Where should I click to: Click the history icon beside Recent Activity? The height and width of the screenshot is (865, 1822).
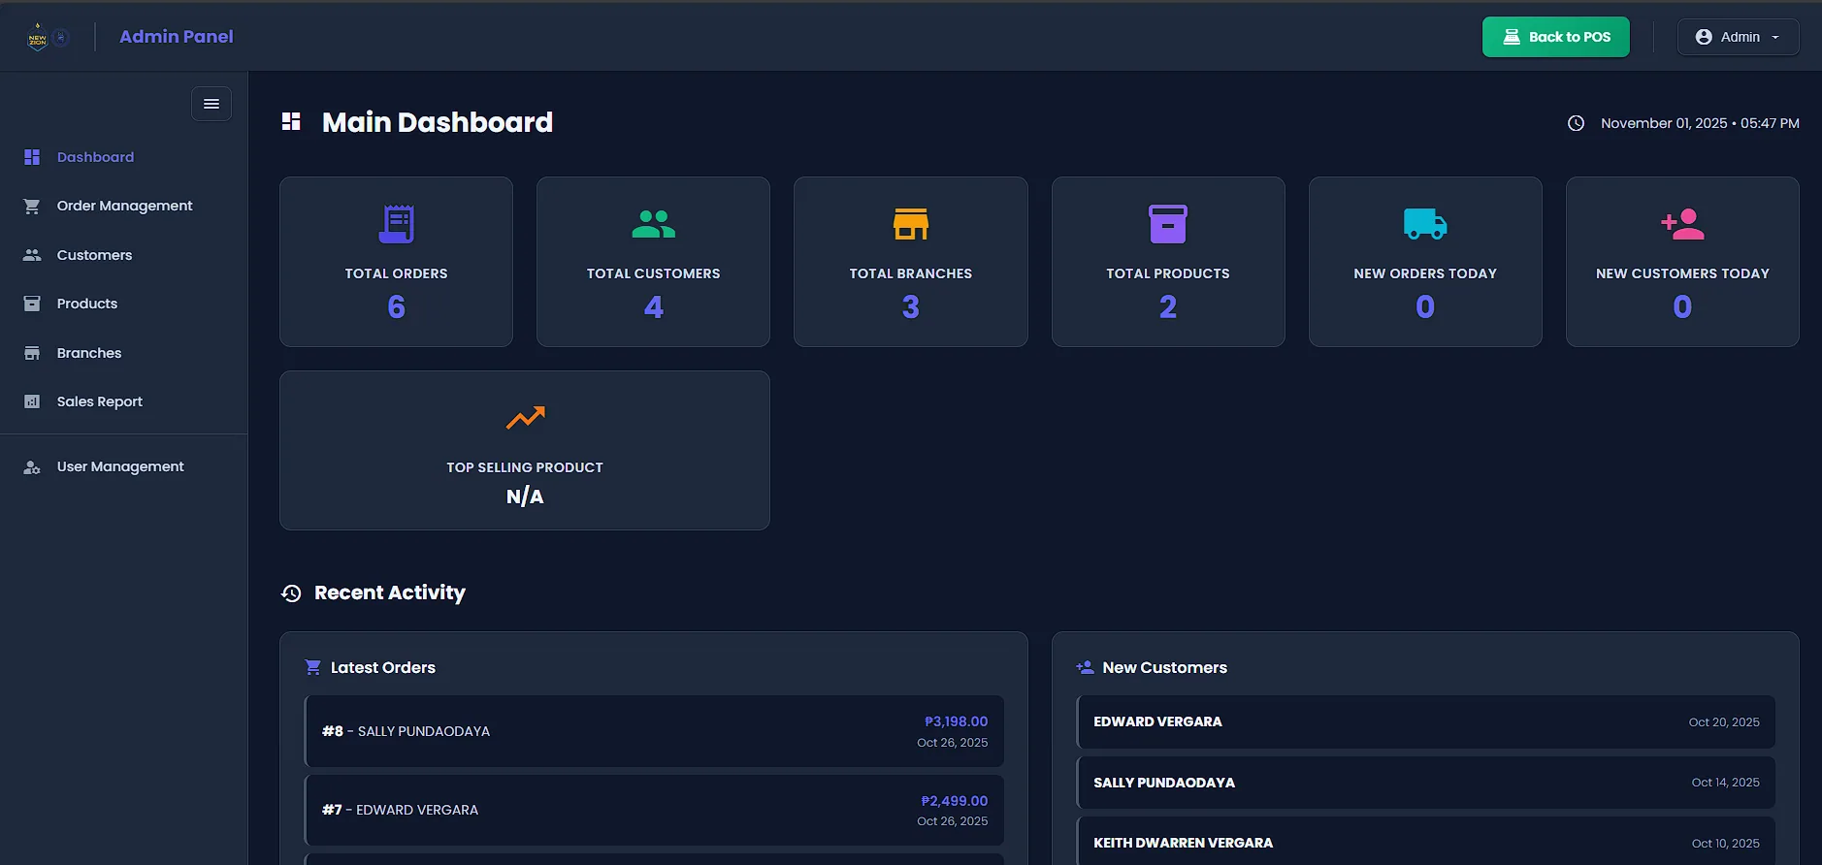[x=291, y=593]
